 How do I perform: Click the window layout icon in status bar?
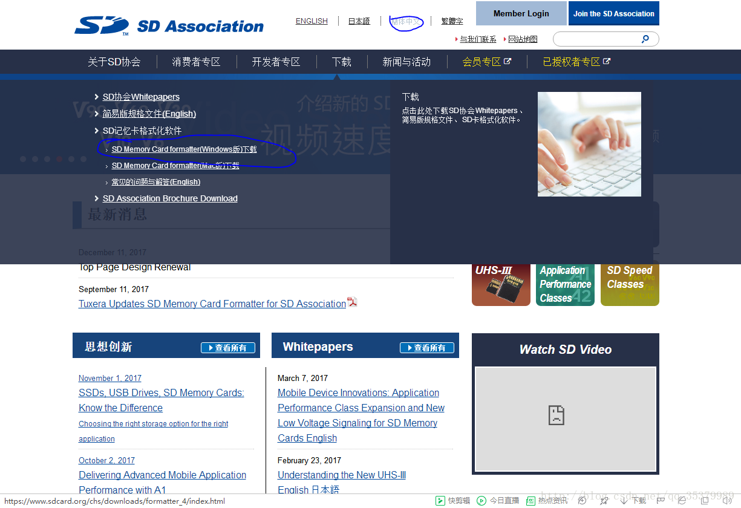(x=705, y=501)
